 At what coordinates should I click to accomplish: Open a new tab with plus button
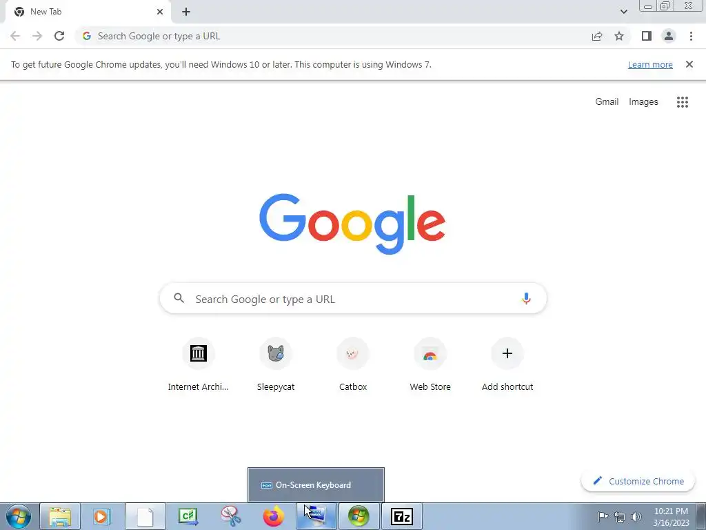pyautogui.click(x=186, y=12)
